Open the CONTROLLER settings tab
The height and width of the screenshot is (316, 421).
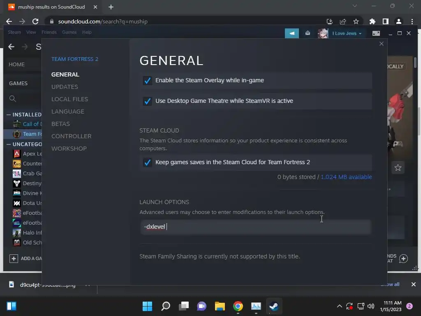(71, 136)
